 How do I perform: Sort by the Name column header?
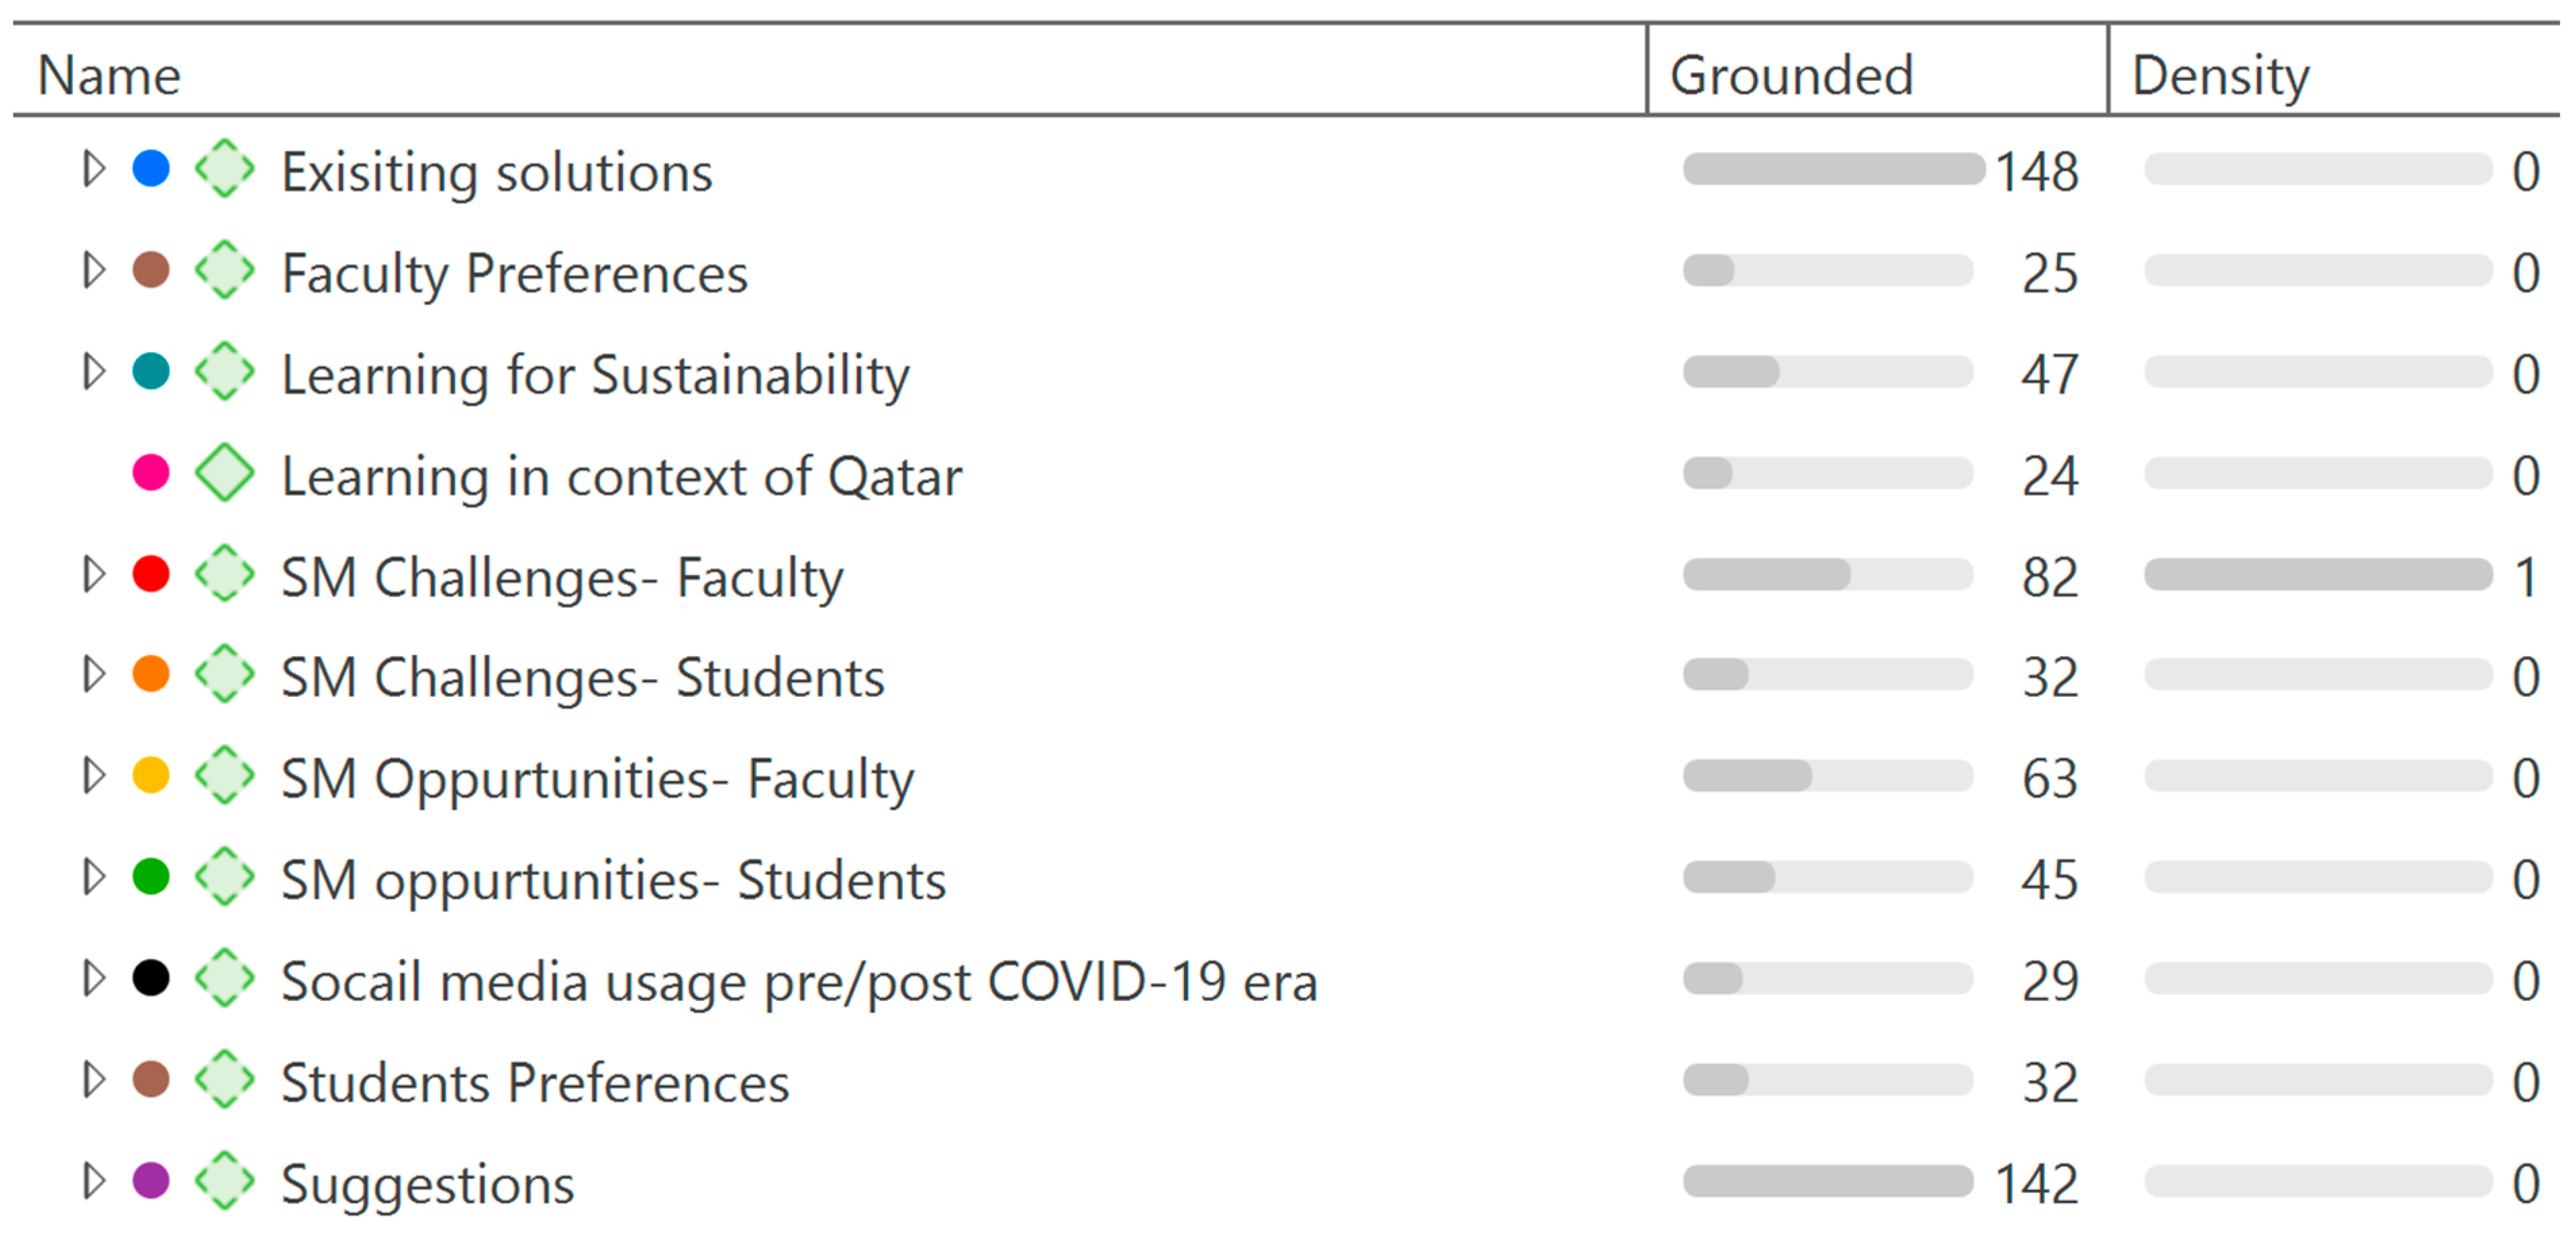[110, 76]
